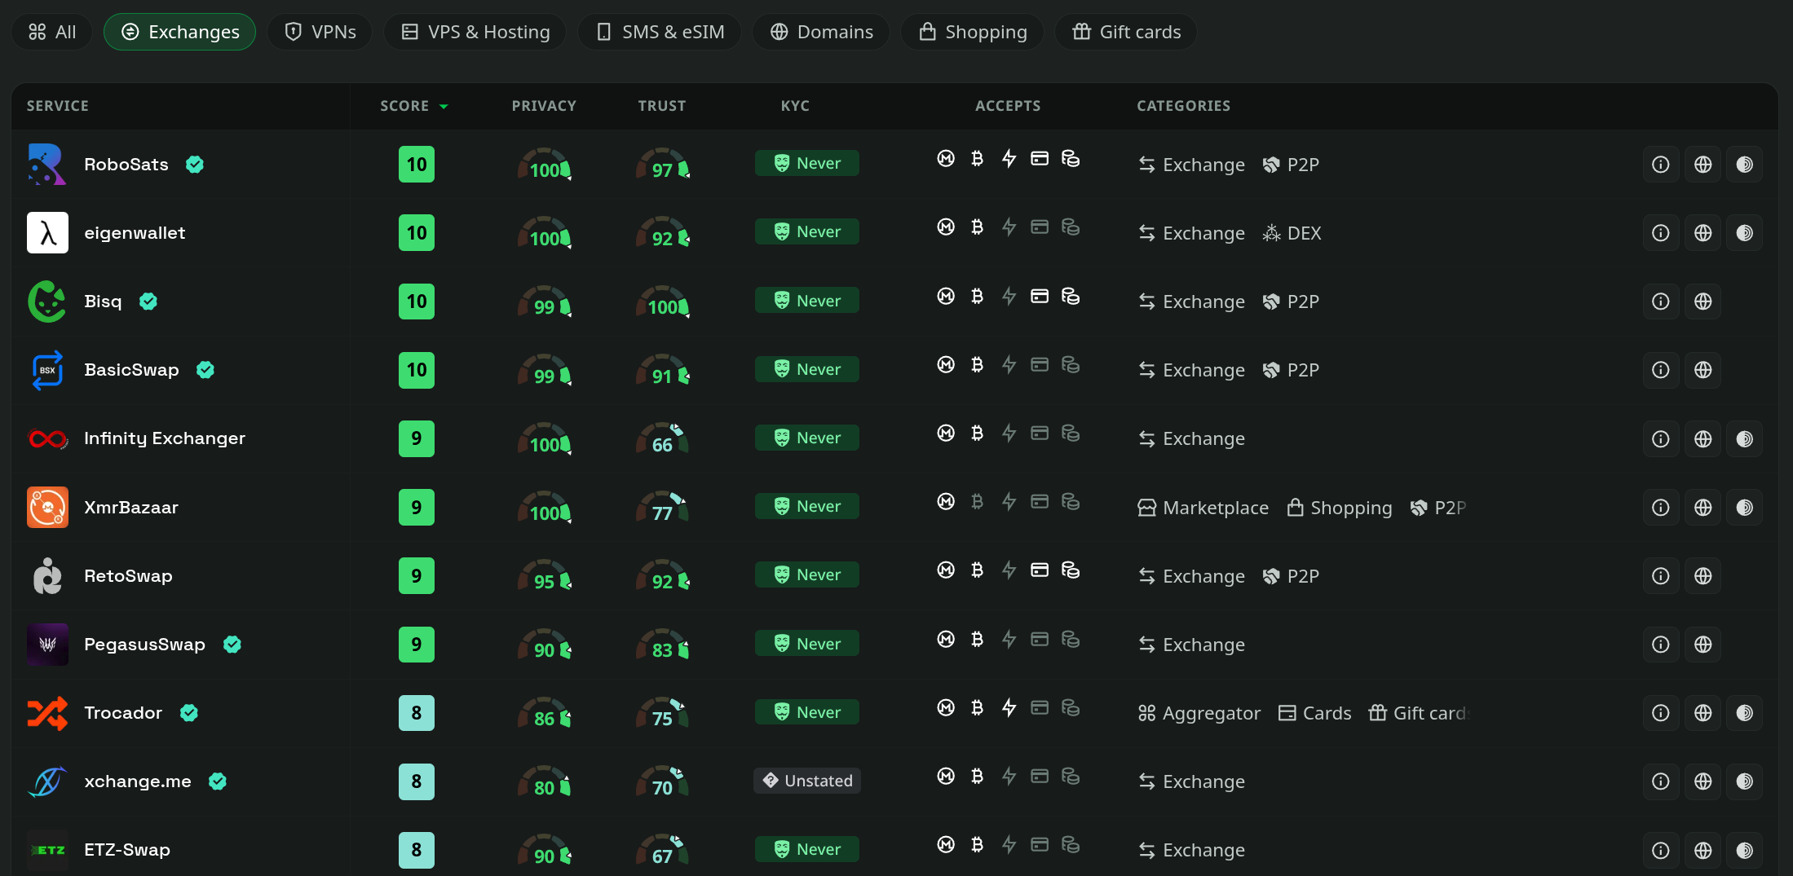
Task: Click the XmrBazaar logo thumbnail
Action: [x=47, y=507]
